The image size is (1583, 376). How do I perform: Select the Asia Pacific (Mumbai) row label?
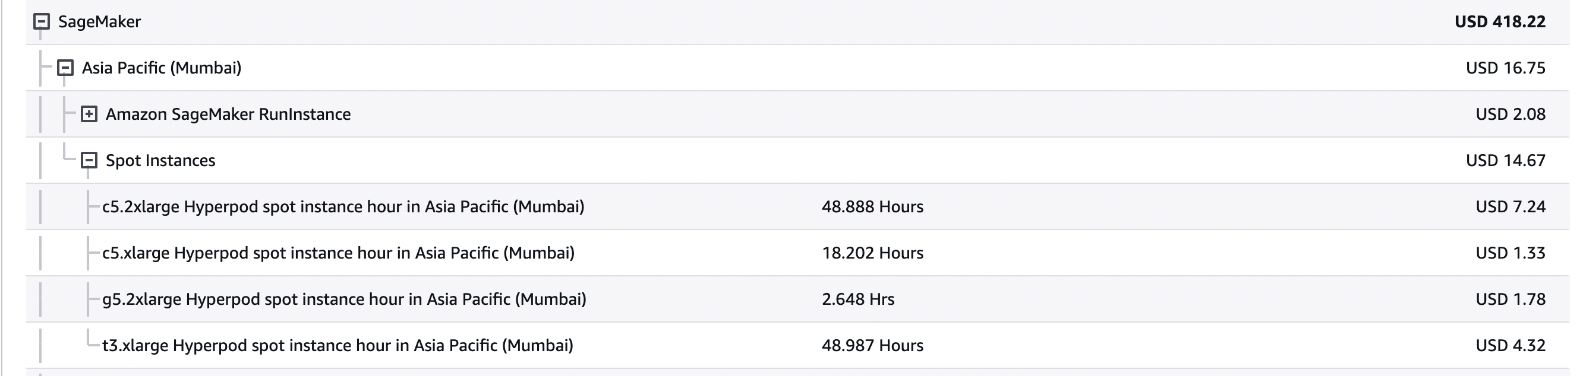pos(162,68)
